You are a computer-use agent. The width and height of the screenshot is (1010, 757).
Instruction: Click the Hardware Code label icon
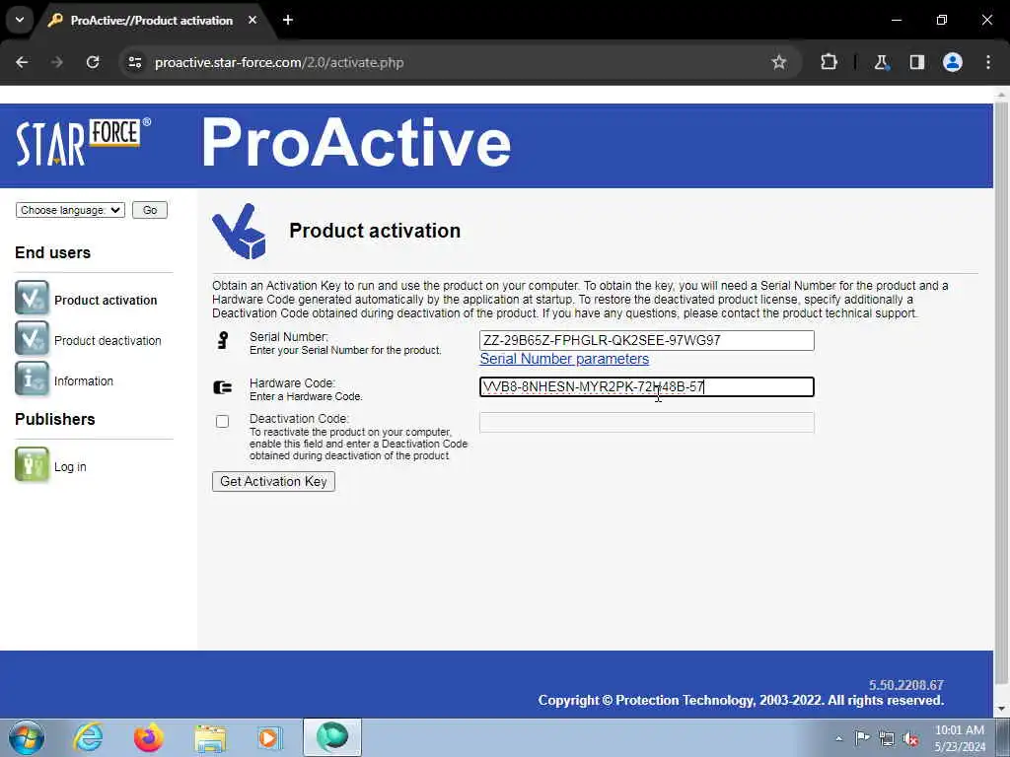click(222, 386)
